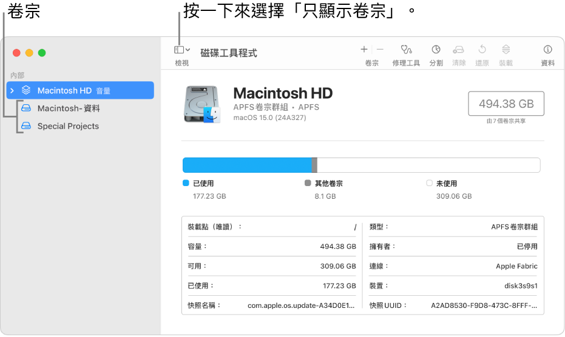The height and width of the screenshot is (337, 565).
Task: Select Macintosh HD volume group in sidebar
Action: [x=80, y=90]
